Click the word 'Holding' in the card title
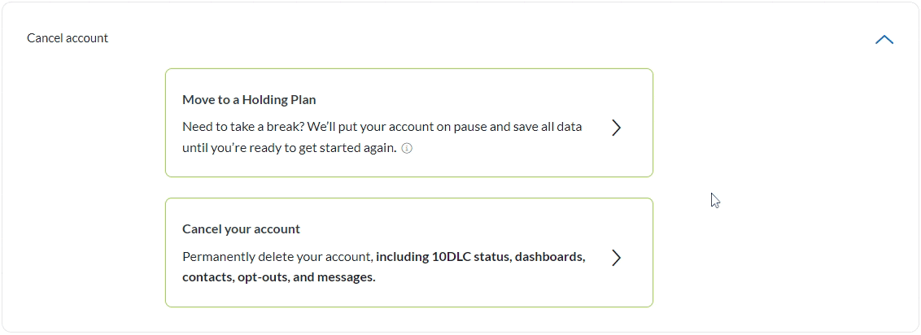This screenshot has width=921, height=335. 264,100
